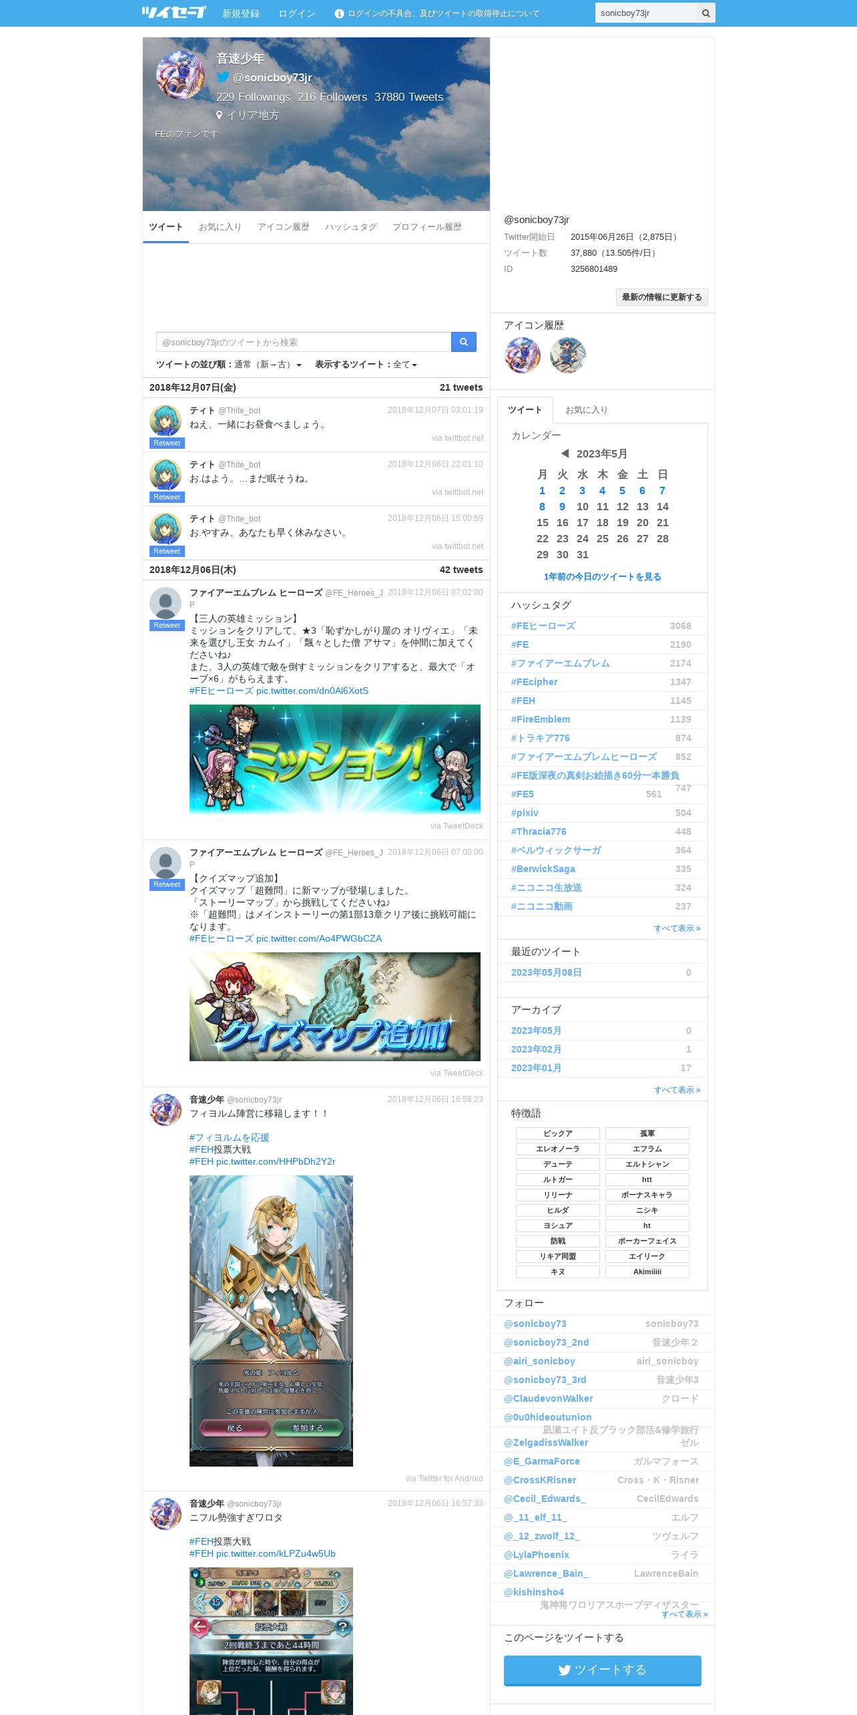The height and width of the screenshot is (1715, 857).
Task: Focus the search-within-tweets input field
Action: click(304, 342)
